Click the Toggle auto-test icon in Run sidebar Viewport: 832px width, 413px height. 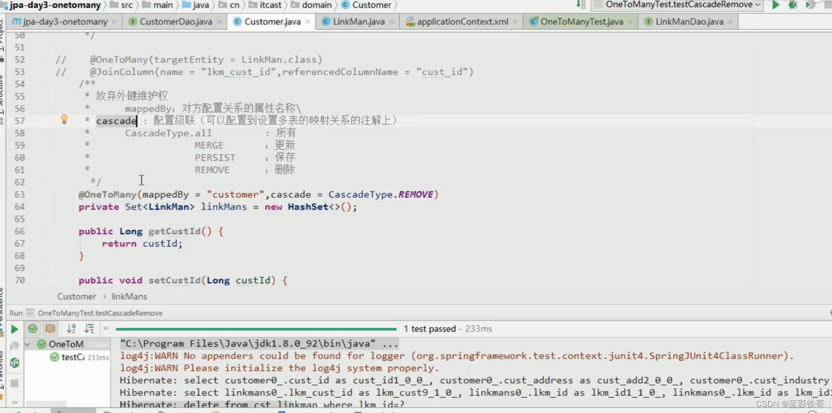point(14,363)
